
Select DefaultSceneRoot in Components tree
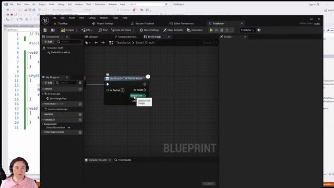[x=59, y=52]
